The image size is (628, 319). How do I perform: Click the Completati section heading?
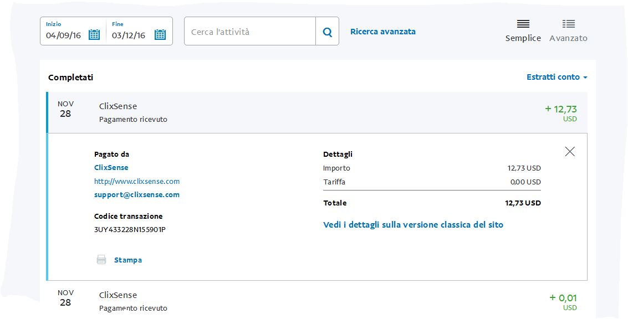pos(70,78)
